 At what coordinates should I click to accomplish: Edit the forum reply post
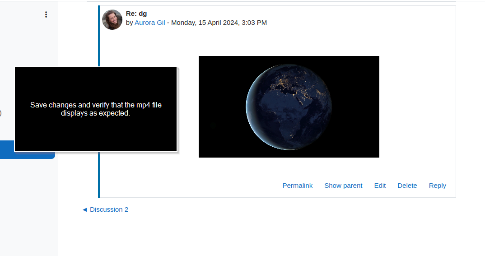pos(380,186)
